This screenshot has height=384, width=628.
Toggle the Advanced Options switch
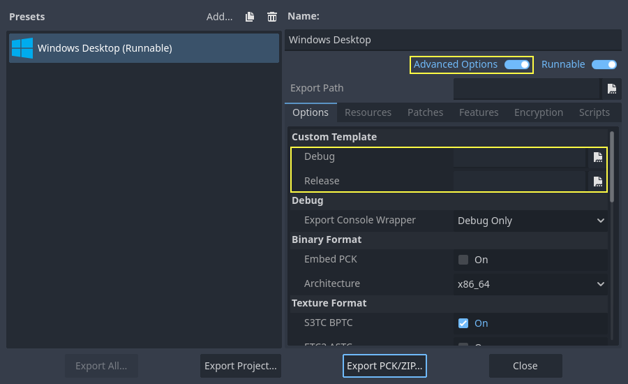(517, 65)
